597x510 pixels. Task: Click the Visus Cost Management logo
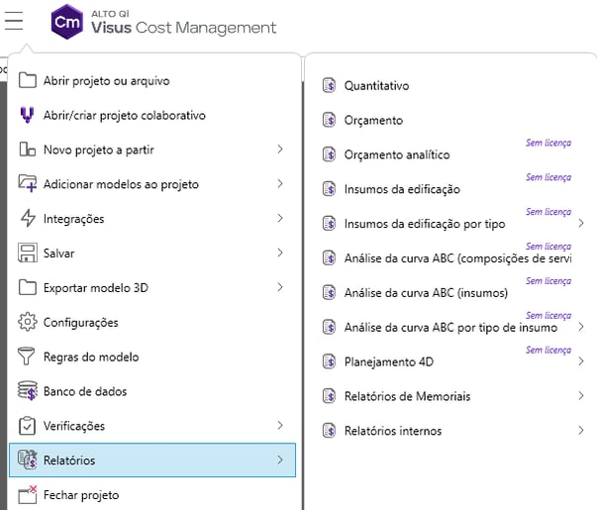click(67, 22)
